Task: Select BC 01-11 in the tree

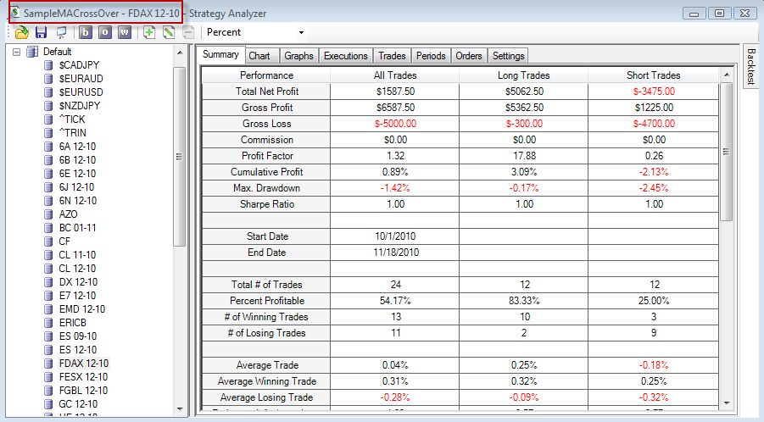Action: (77, 228)
